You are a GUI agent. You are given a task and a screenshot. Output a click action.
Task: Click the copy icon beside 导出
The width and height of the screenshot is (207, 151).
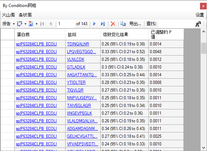(x=123, y=24)
